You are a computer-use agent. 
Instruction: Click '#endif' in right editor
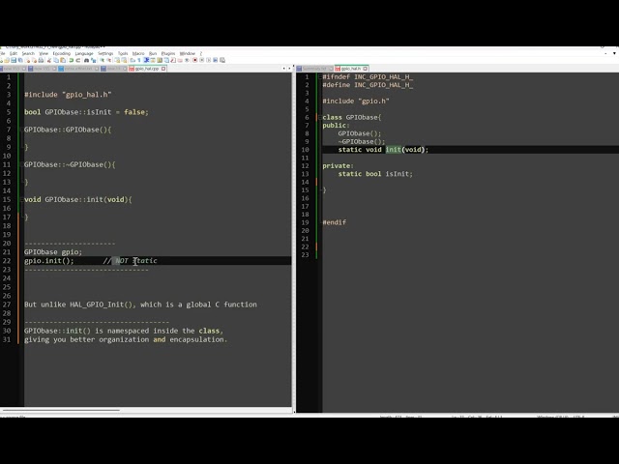coord(335,222)
